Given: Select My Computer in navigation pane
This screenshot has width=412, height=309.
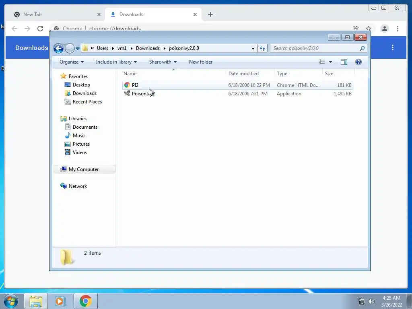Looking at the screenshot, I should click(84, 169).
